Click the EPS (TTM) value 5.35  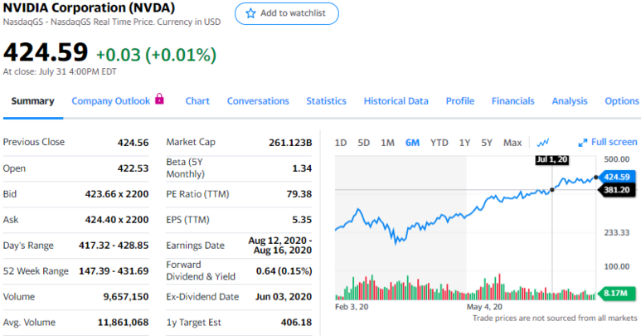coord(302,220)
